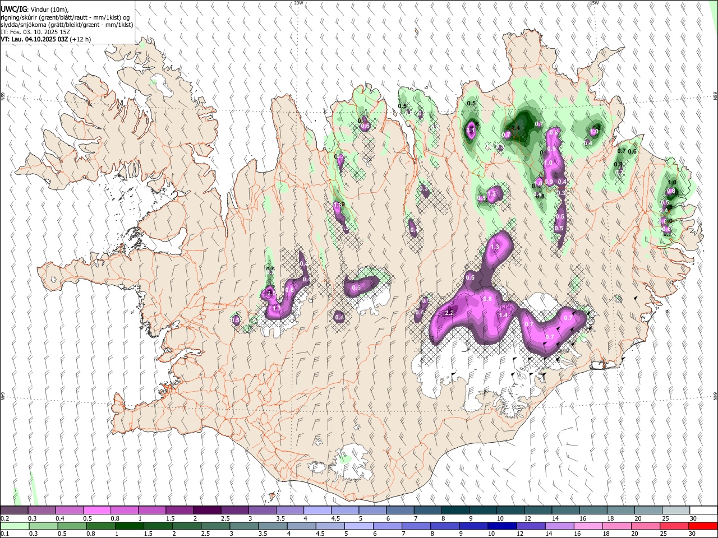Select the dark blue swatch at 10, lower row
Viewport: 718px width, 538px height.
click(502, 526)
